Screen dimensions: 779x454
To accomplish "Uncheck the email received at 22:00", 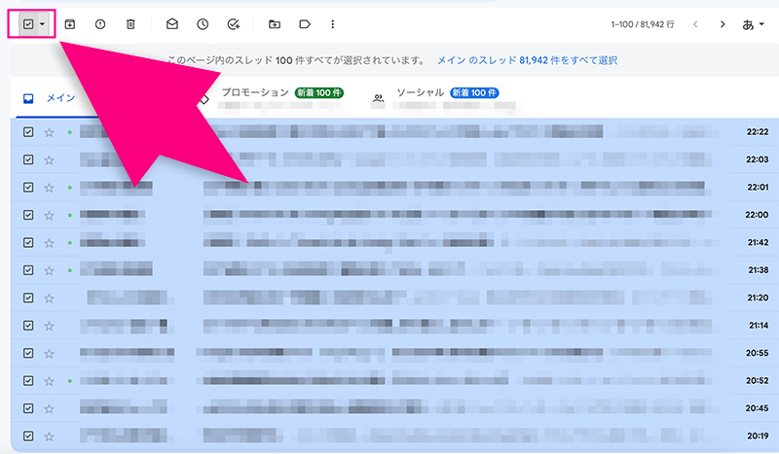I will [x=28, y=215].
